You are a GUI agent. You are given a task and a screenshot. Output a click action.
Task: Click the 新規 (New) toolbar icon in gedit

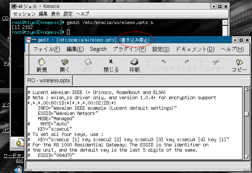pos(42,62)
